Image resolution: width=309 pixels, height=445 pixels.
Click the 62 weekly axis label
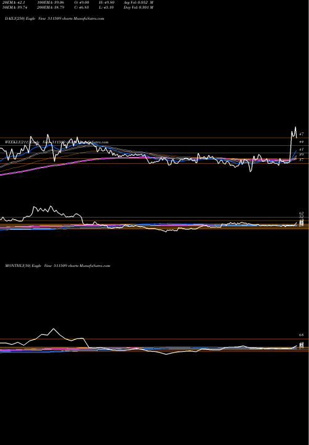302,213
